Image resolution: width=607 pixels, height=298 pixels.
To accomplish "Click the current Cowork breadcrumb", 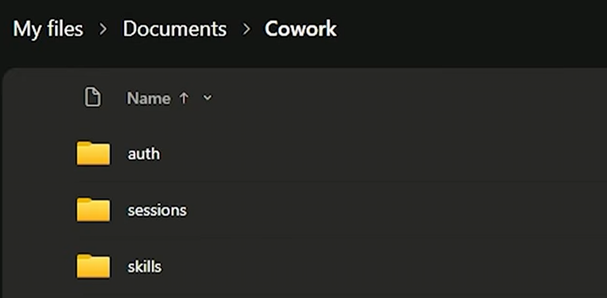I will [300, 29].
